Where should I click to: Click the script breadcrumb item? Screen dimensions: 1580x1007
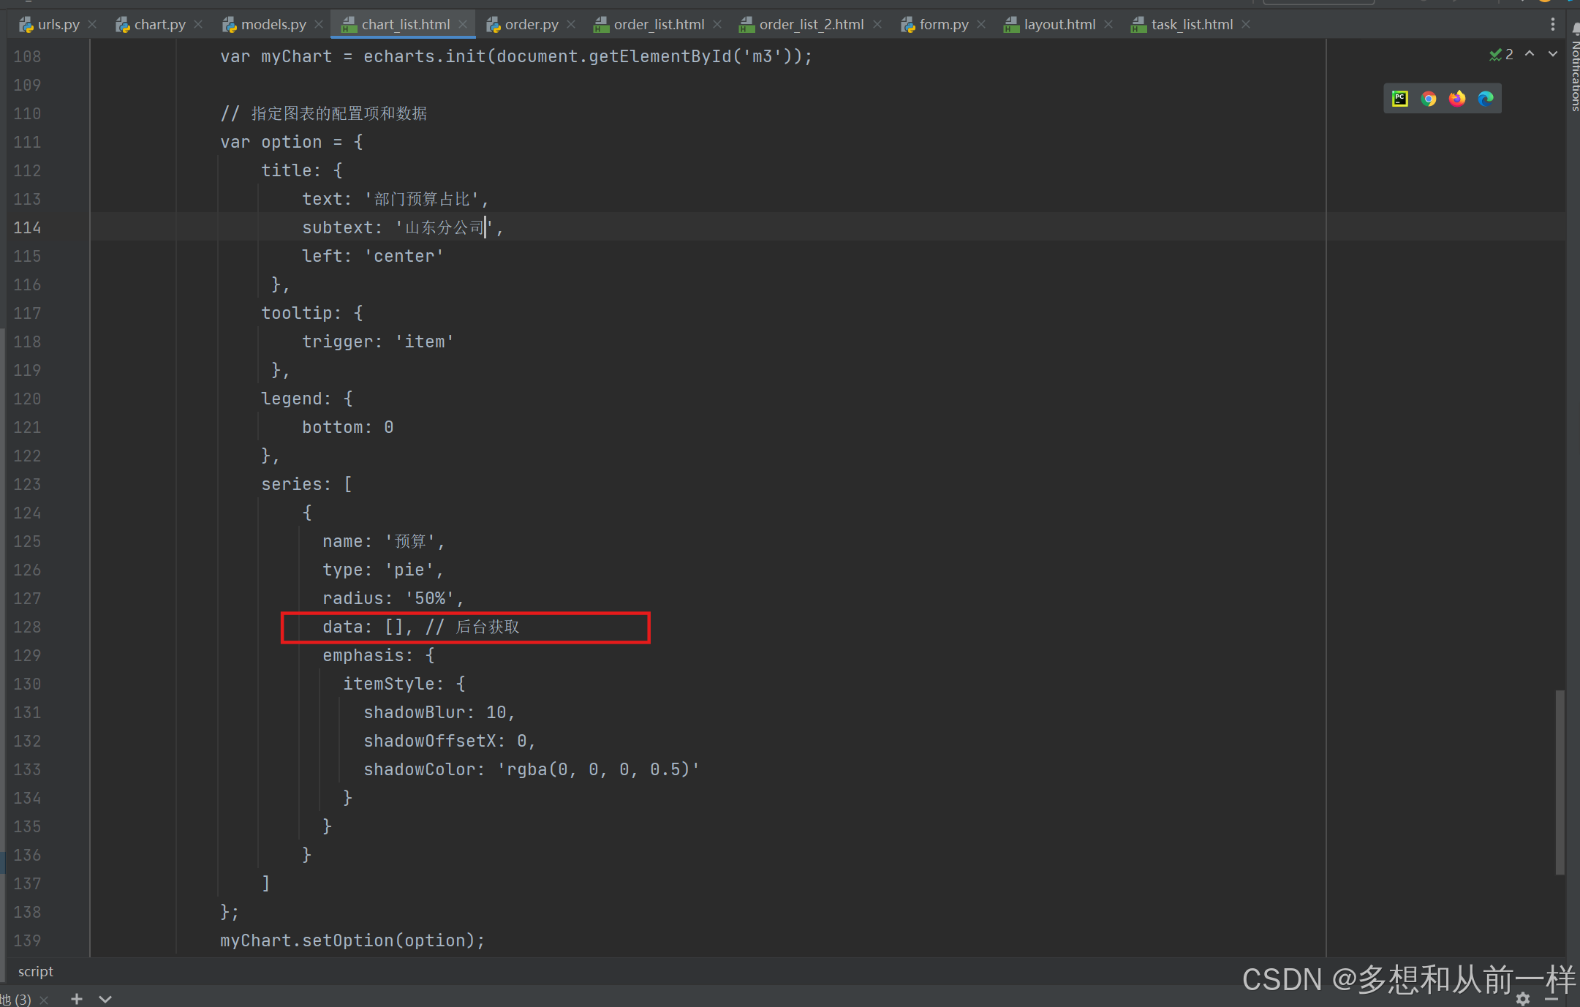click(36, 971)
